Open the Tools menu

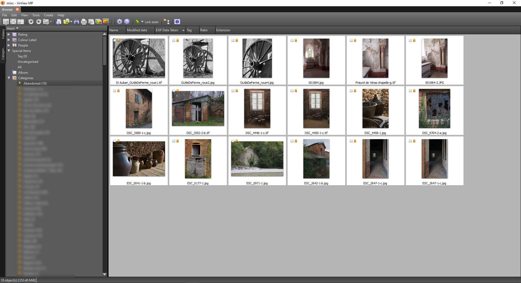pos(36,15)
